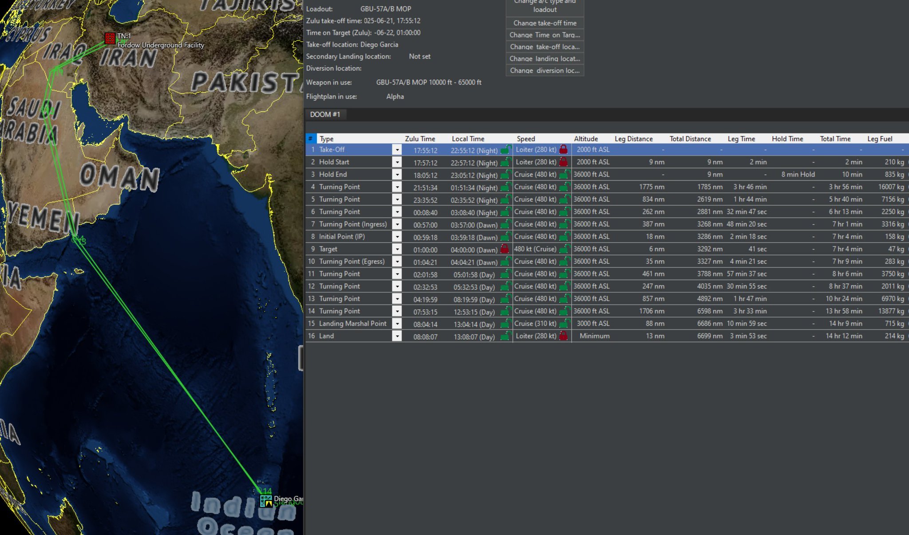Click Change Time on Target button
The height and width of the screenshot is (535, 909).
pyautogui.click(x=545, y=35)
